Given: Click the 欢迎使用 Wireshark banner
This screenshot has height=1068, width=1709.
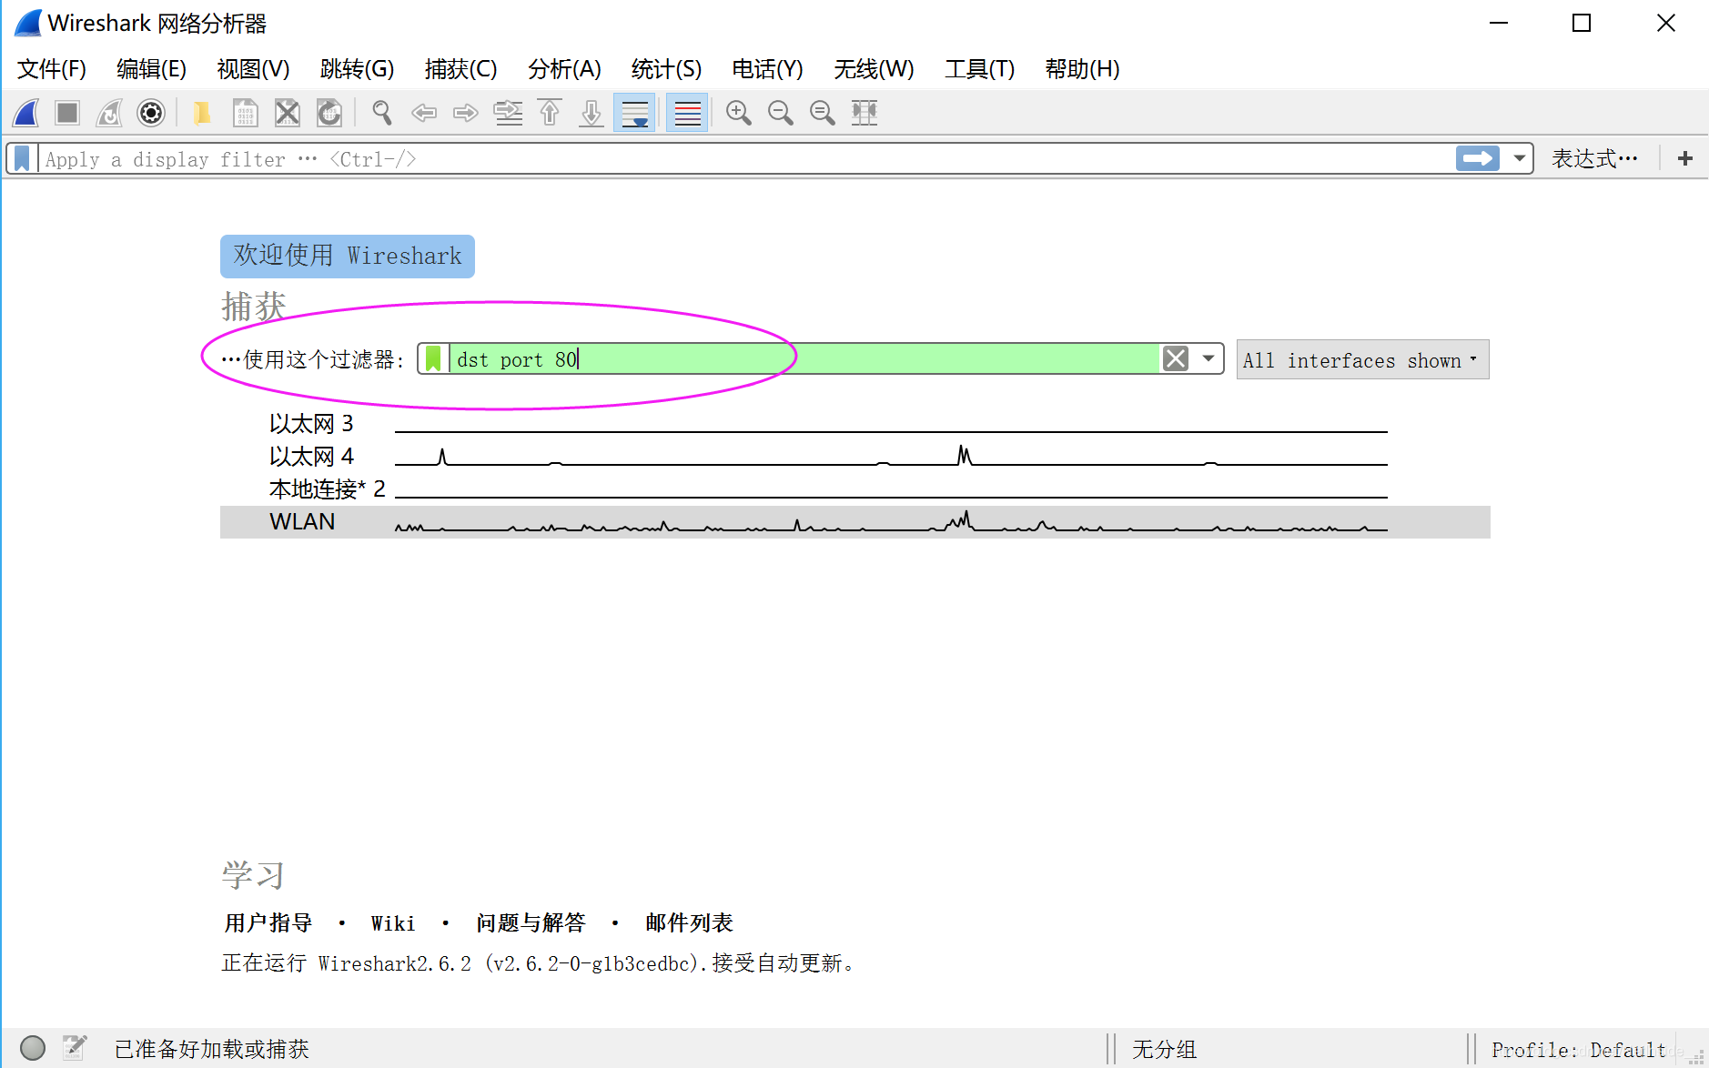Looking at the screenshot, I should (348, 256).
